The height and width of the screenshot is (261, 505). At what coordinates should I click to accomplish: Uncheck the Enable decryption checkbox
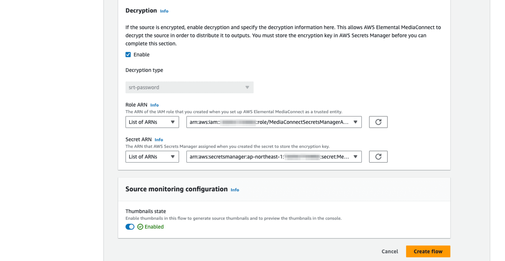128,54
